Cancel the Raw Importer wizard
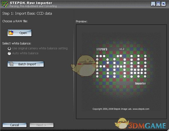 pos(15,125)
